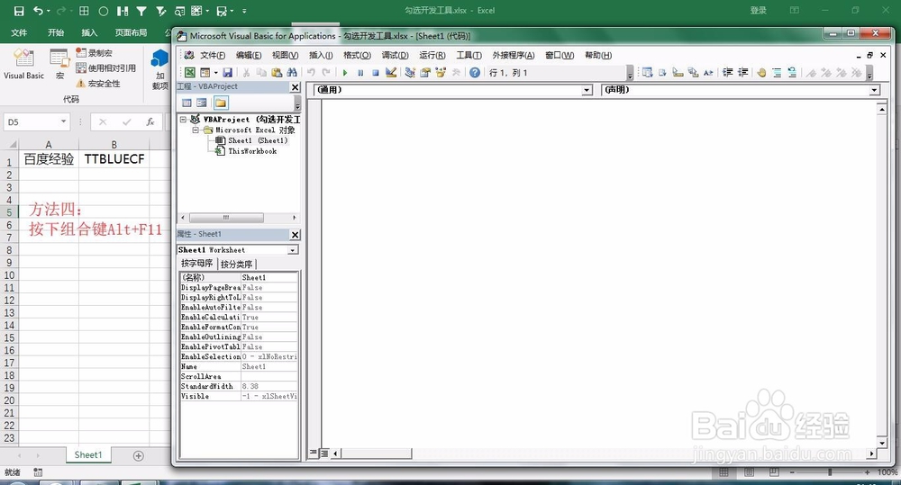The height and width of the screenshot is (485, 901).
Task: Click the Uncomment Block icon
Action: tap(792, 72)
